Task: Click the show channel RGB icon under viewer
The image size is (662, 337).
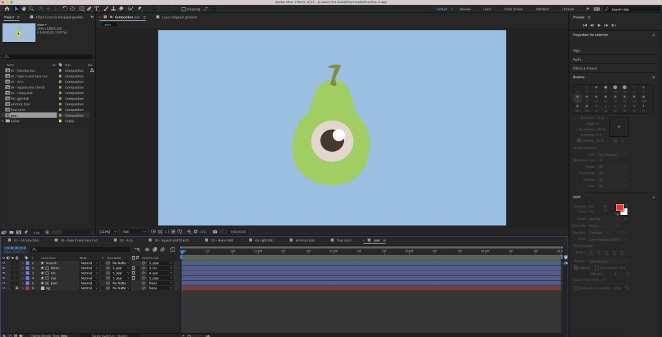Action: coord(189,232)
